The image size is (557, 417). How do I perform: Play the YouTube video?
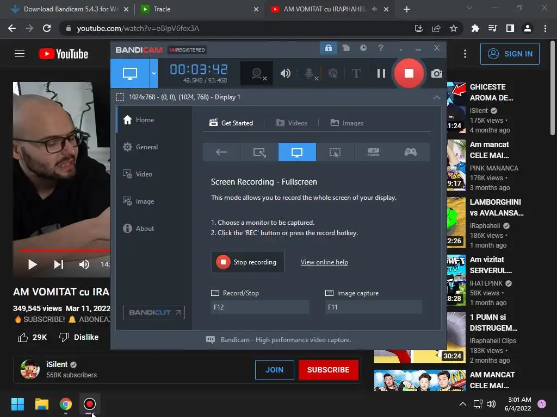tap(32, 264)
